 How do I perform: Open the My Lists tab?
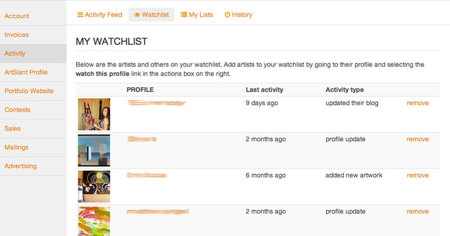tap(197, 15)
